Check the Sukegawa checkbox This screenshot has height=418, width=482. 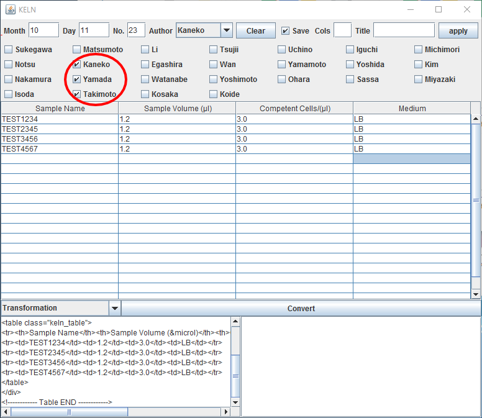click(9, 50)
